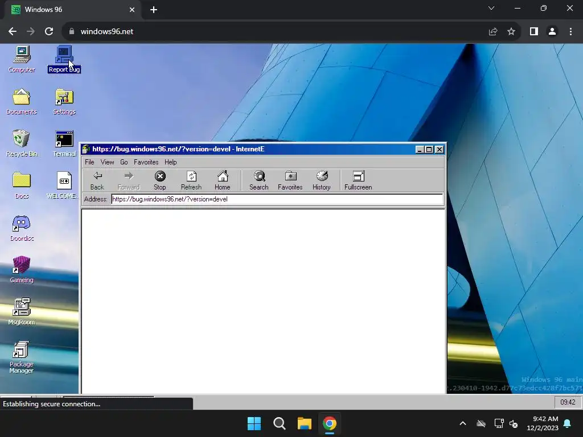Show History in InternetE toolbar
The height and width of the screenshot is (437, 583).
pos(322,180)
